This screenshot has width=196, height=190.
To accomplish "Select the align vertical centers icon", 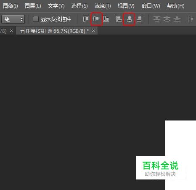I will 96,19.
